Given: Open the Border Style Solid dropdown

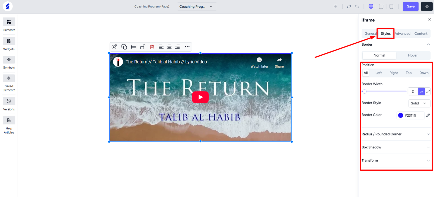Looking at the screenshot, I should [419, 103].
